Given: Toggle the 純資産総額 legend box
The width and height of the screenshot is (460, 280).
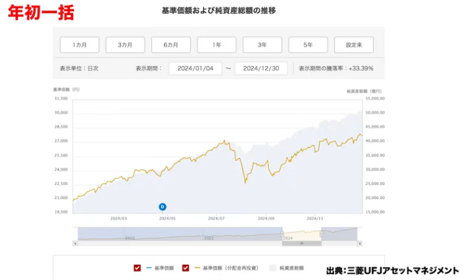Looking at the screenshot, I should [272, 268].
